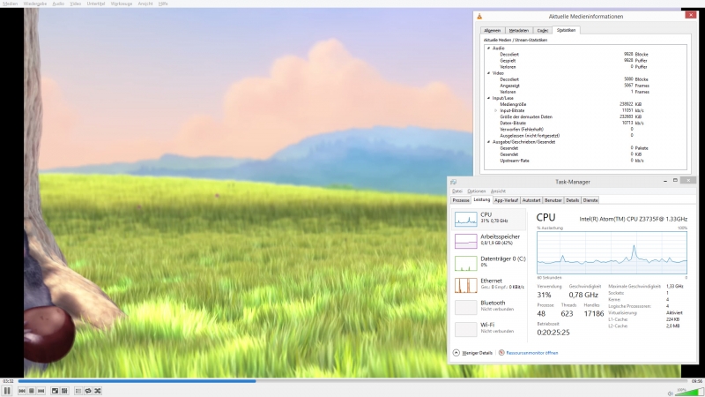Adjust the VLC volume slider
This screenshot has width=705, height=397.
pyautogui.click(x=689, y=392)
